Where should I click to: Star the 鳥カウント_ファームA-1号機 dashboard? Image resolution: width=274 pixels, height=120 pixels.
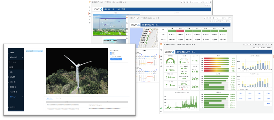click(123, 2)
